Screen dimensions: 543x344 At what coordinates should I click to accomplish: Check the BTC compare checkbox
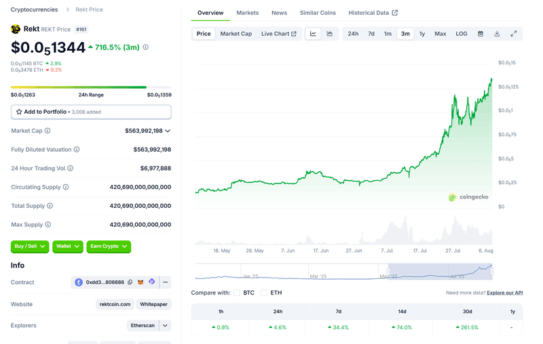click(237, 293)
